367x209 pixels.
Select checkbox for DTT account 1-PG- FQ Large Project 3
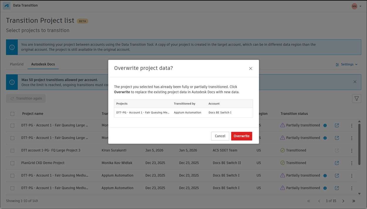12,151
